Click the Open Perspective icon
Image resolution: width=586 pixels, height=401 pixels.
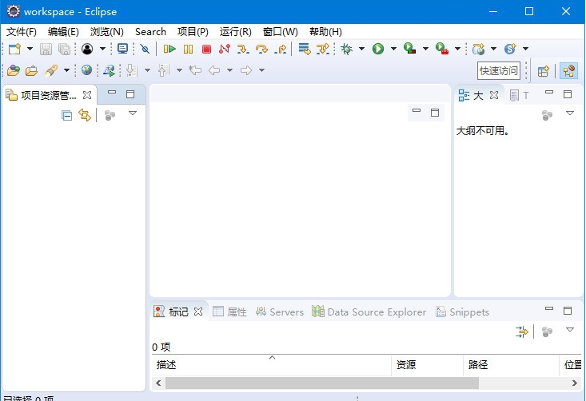[543, 71]
